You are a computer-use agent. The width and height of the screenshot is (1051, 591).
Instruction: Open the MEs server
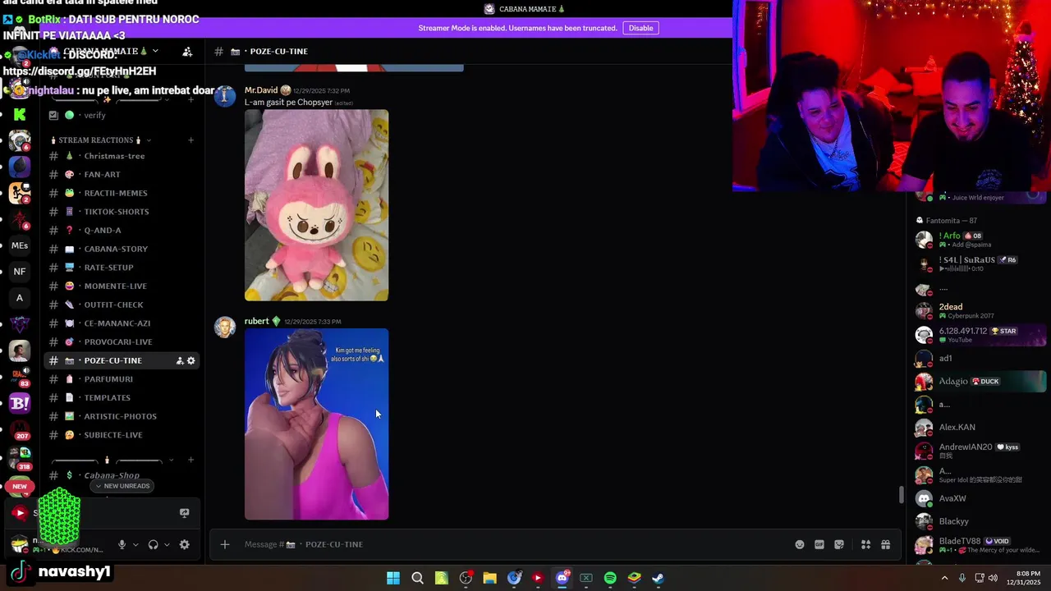[20, 245]
